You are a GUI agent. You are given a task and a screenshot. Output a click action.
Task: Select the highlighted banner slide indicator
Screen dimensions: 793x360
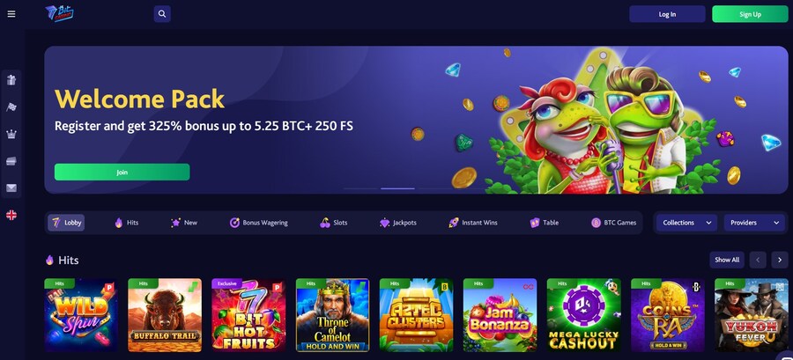397,188
